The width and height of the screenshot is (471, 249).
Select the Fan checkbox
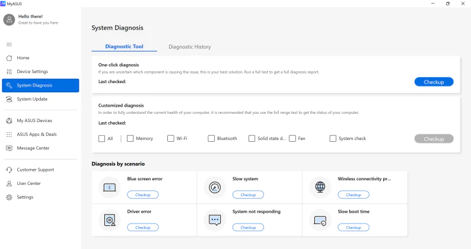[x=292, y=139]
